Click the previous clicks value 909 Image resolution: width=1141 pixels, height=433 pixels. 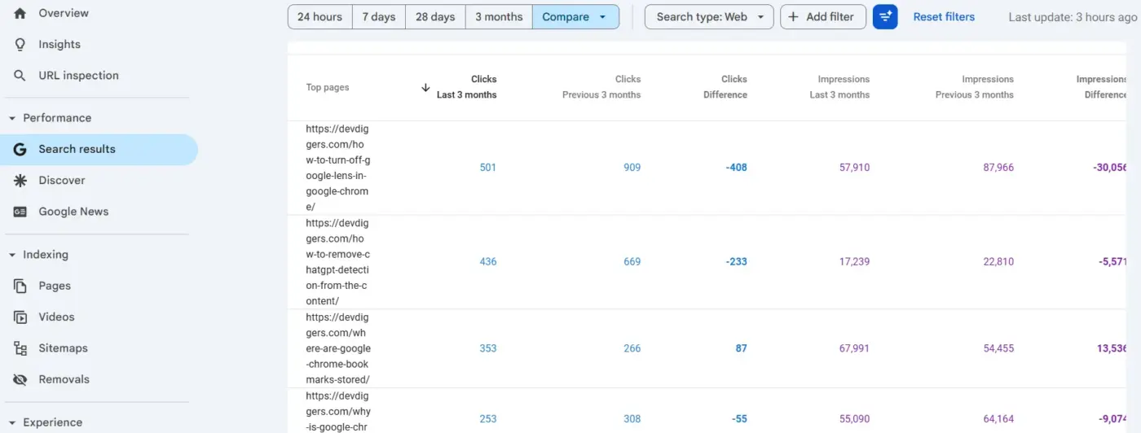point(632,168)
